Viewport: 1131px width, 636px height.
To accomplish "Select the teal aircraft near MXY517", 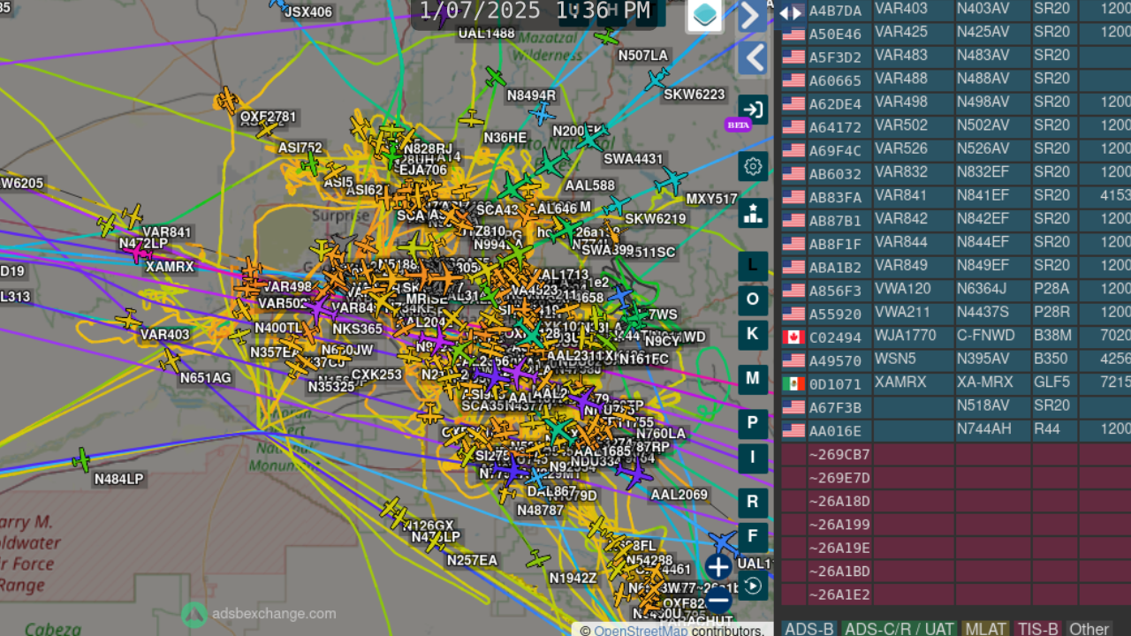I will (x=671, y=182).
